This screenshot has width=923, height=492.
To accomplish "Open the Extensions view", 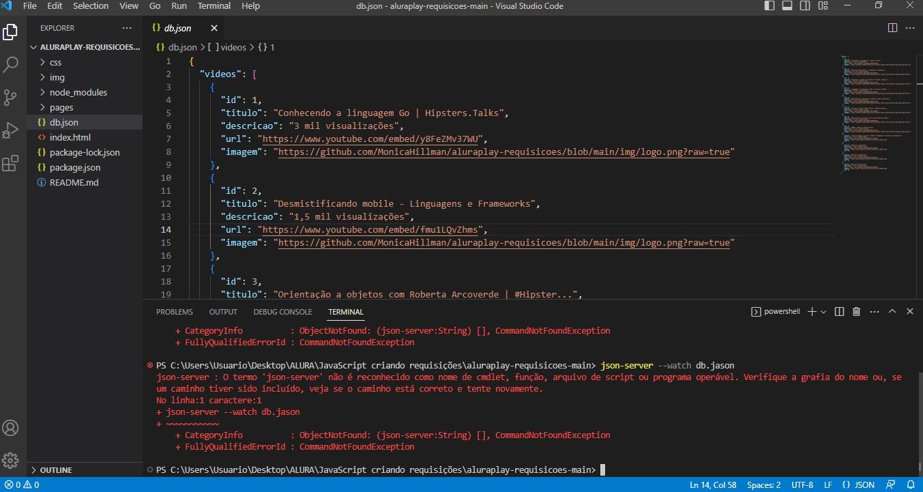I will point(10,163).
